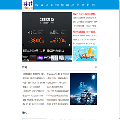Open the 汽车导购 list item starting 再造豪华
Image resolution: width=120 pixels, height=120 pixels.
(x=34, y=83)
